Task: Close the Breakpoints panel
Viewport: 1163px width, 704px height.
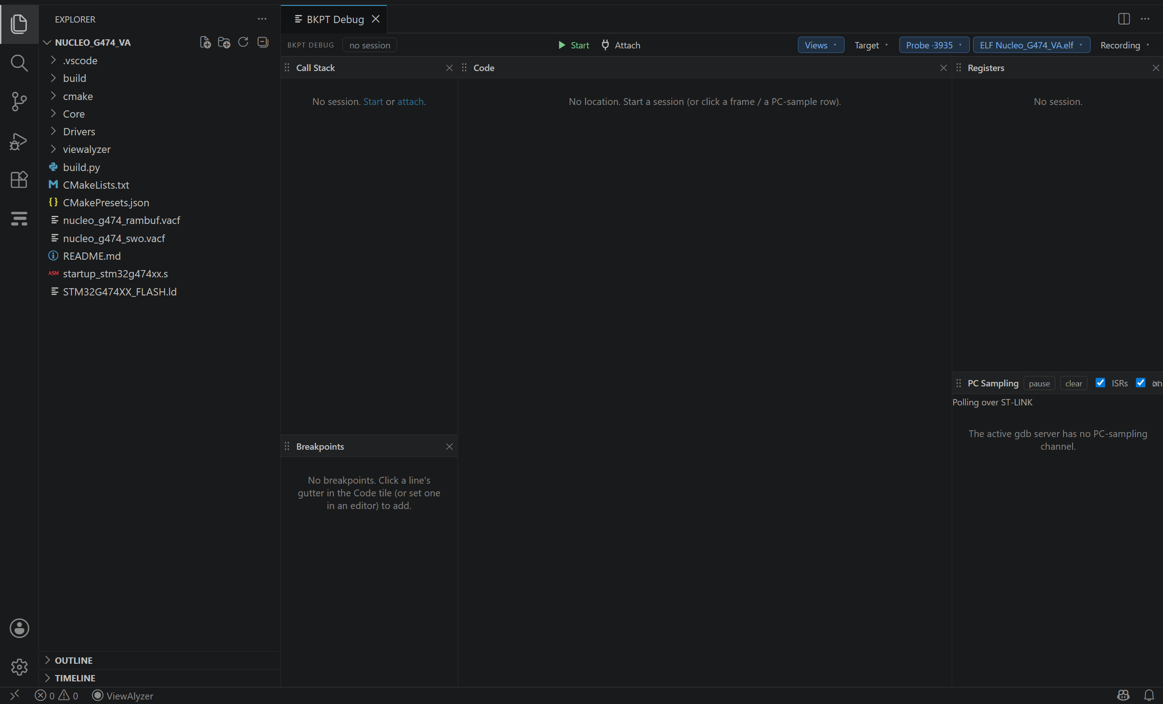Action: 449,447
